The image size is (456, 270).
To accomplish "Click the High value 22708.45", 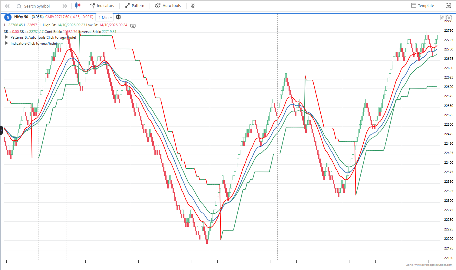I will click(15, 25).
